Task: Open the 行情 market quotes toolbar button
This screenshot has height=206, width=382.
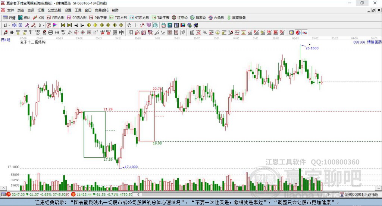Action: [x=9, y=18]
